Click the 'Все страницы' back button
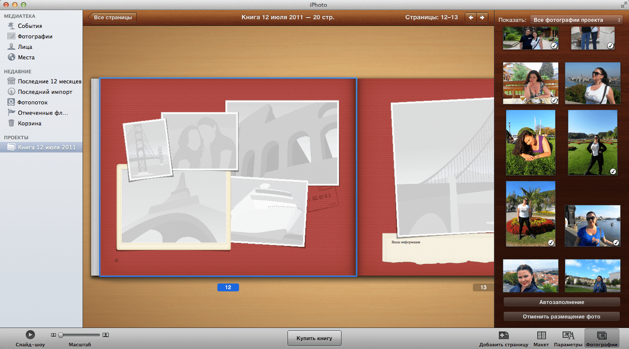629x349 pixels. [113, 17]
